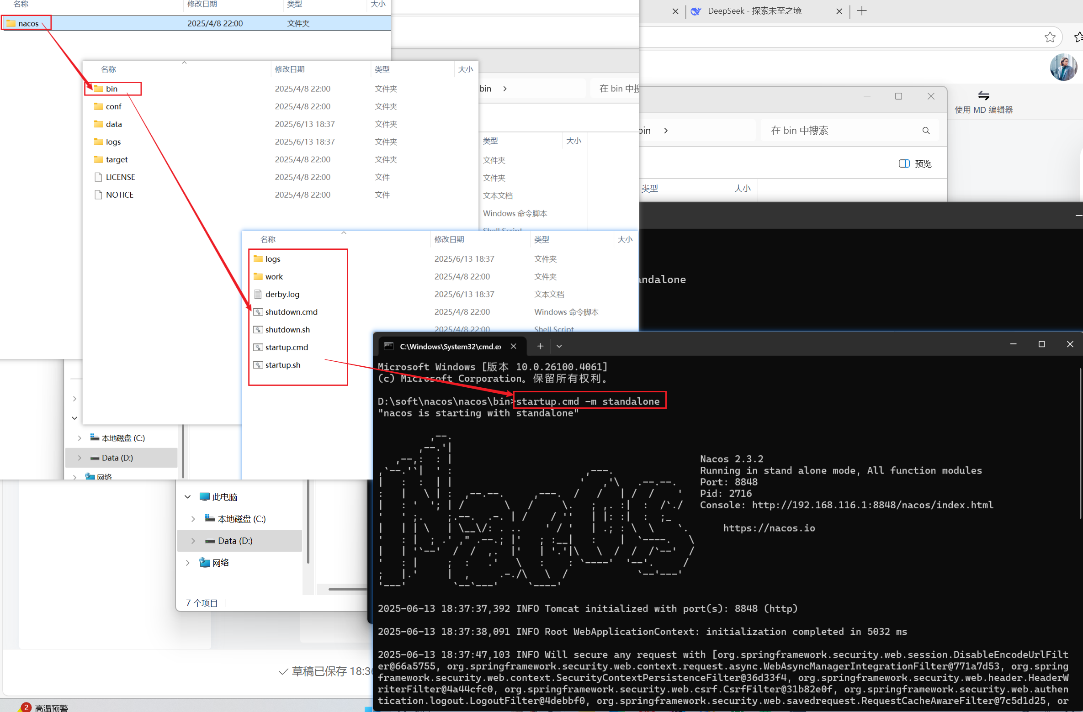Click the startup.cmd file icon
The image size is (1083, 712).
click(258, 347)
